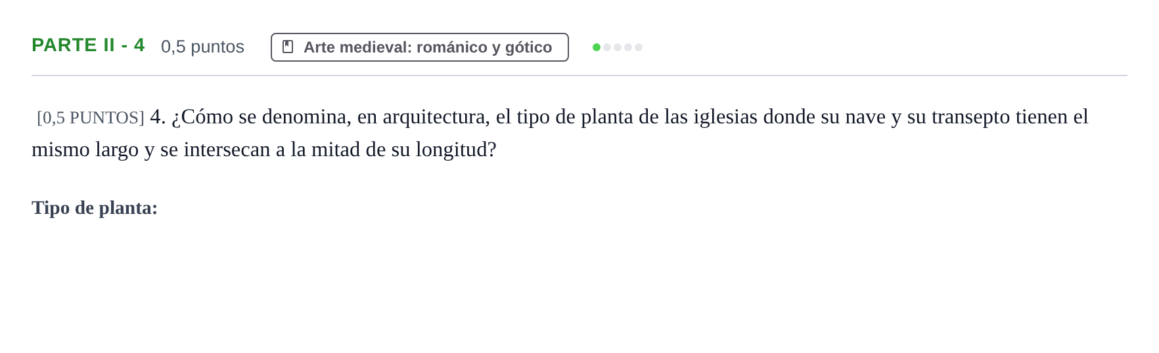The image size is (1159, 353).
Task: Click the 'PARTE II - 4' heading
Action: (88, 45)
